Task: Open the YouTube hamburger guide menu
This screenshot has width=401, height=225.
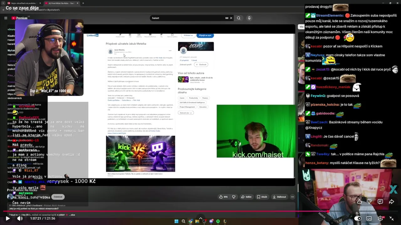Action: 6,18
